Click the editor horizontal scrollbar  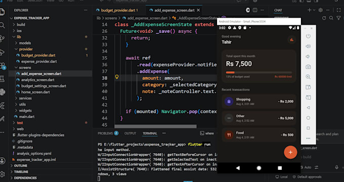[x=155, y=126]
